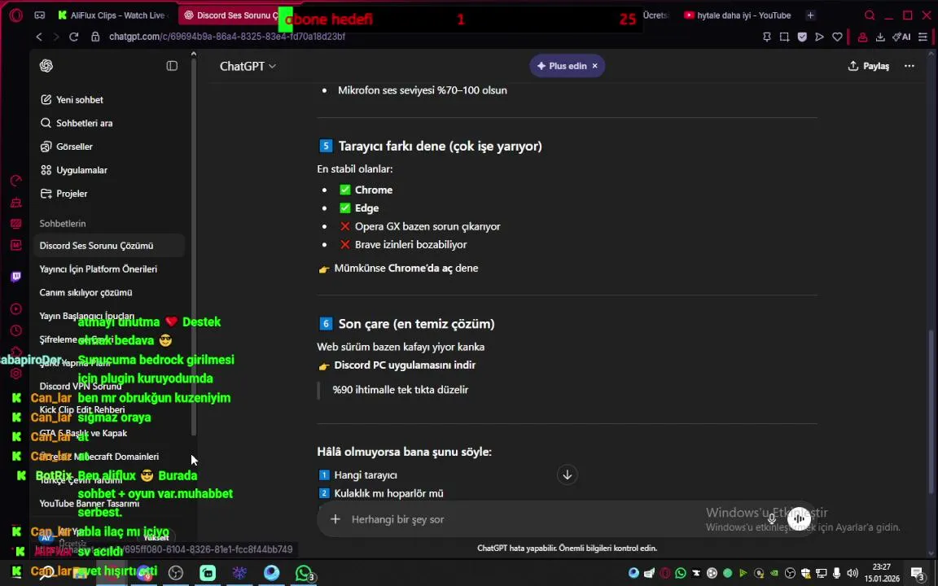The width and height of the screenshot is (938, 586).
Task: Start voice mode with waveform button
Action: pos(799,519)
